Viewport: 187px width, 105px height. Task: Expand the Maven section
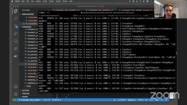pos(25,97)
